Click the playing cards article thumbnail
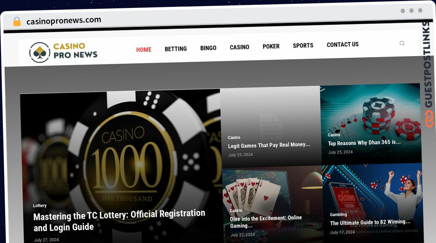The height and width of the screenshot is (243, 436). coord(272,204)
